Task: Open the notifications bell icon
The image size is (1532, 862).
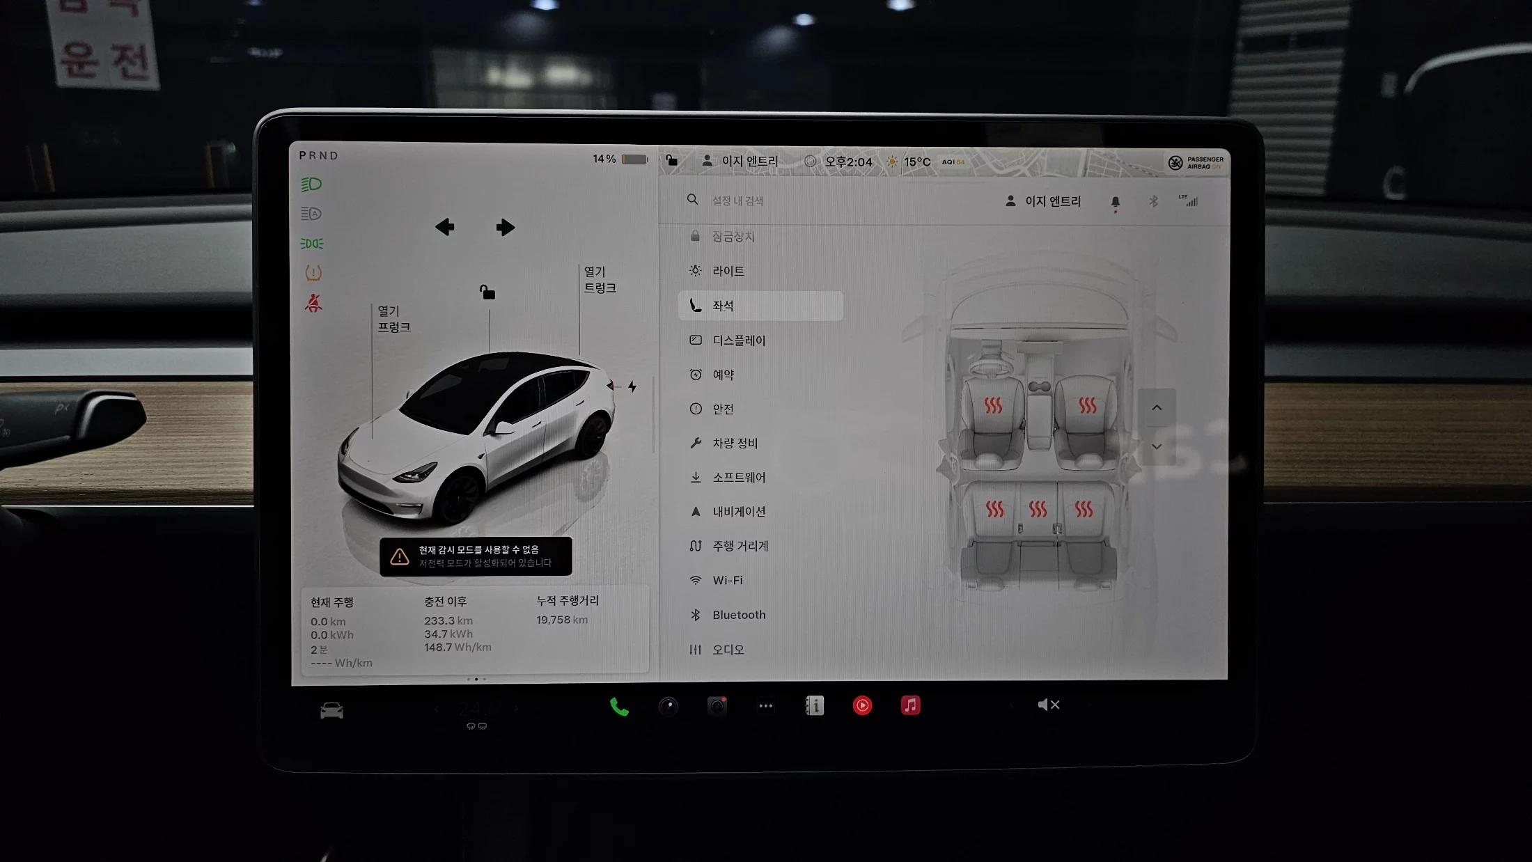Action: (x=1115, y=202)
